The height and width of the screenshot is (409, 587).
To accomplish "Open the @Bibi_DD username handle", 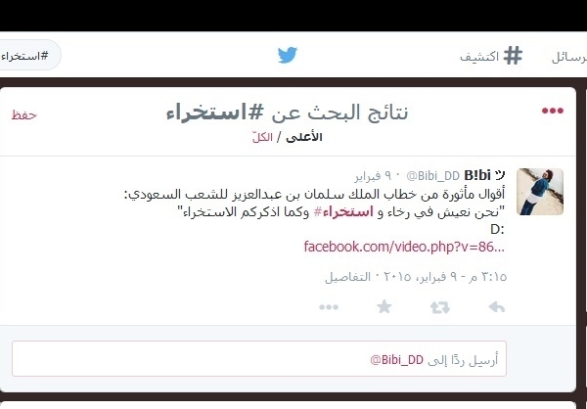I will pyautogui.click(x=433, y=176).
